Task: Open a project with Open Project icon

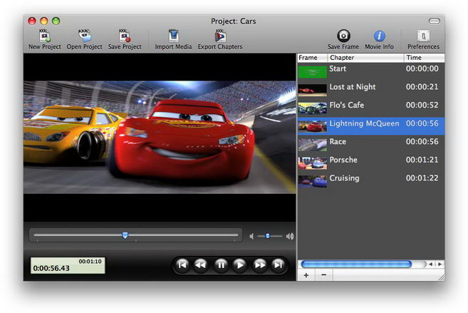Action: 84,36
